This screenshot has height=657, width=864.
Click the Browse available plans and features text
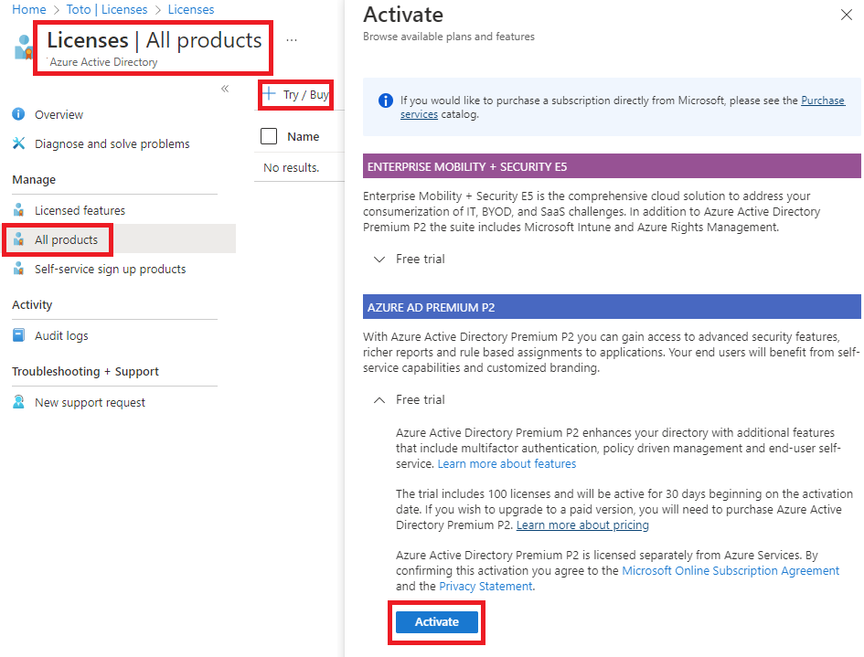[449, 37]
